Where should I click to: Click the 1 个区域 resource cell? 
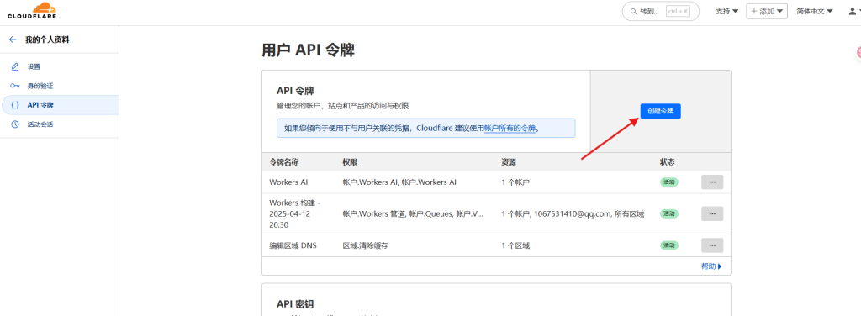coord(515,245)
